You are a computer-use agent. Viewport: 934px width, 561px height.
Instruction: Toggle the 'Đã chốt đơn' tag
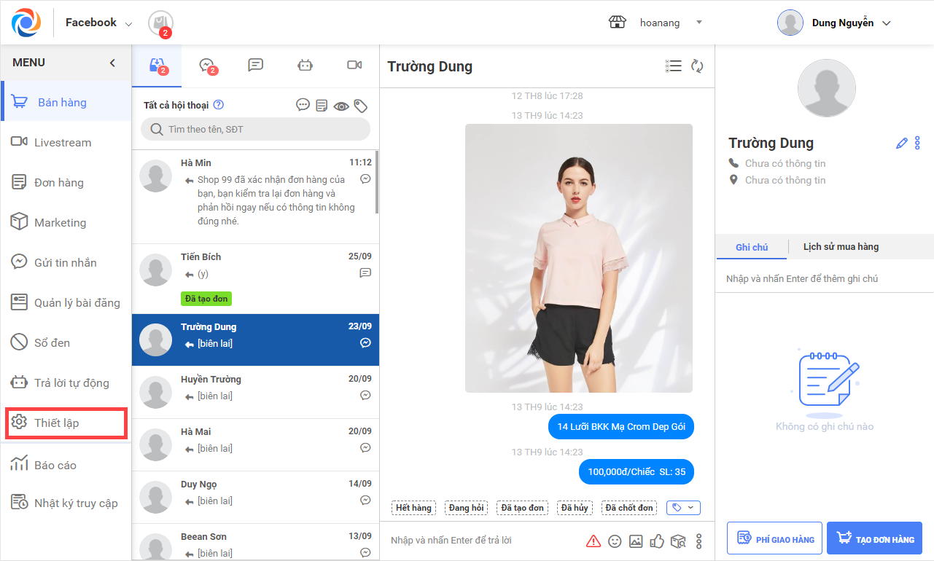pos(629,508)
